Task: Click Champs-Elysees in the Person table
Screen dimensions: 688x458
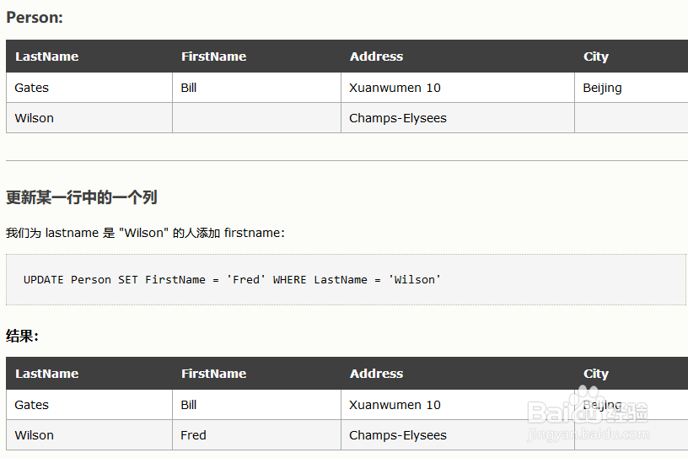Action: [x=398, y=118]
